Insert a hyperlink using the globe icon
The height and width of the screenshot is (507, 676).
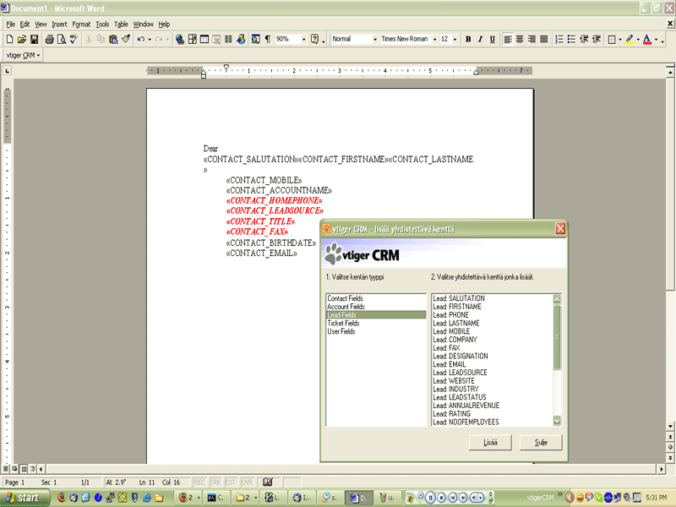(180, 39)
